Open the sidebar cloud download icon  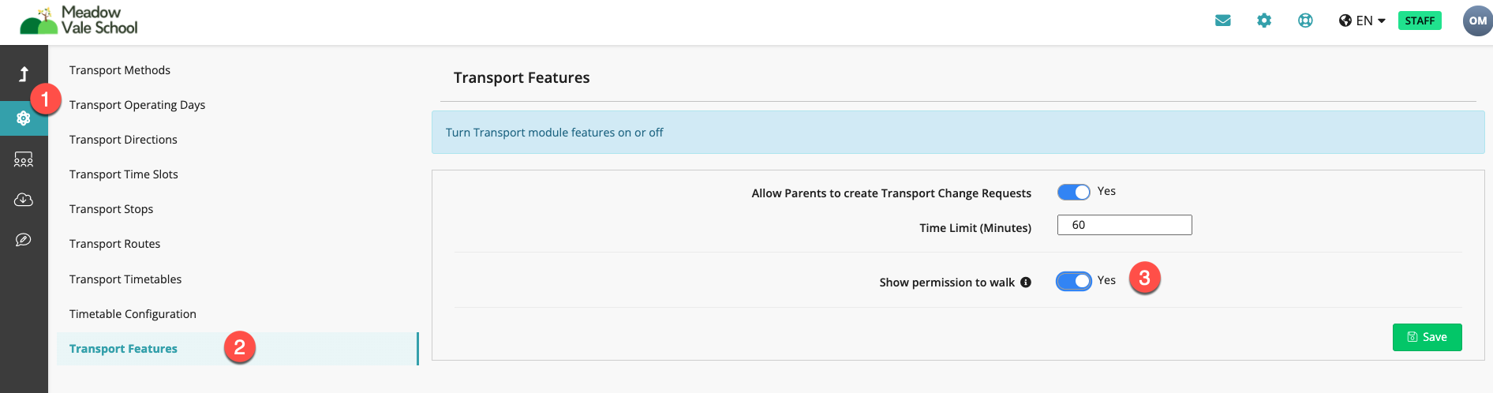24,200
